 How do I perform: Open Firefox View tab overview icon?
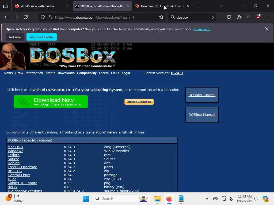(x=5, y=6)
